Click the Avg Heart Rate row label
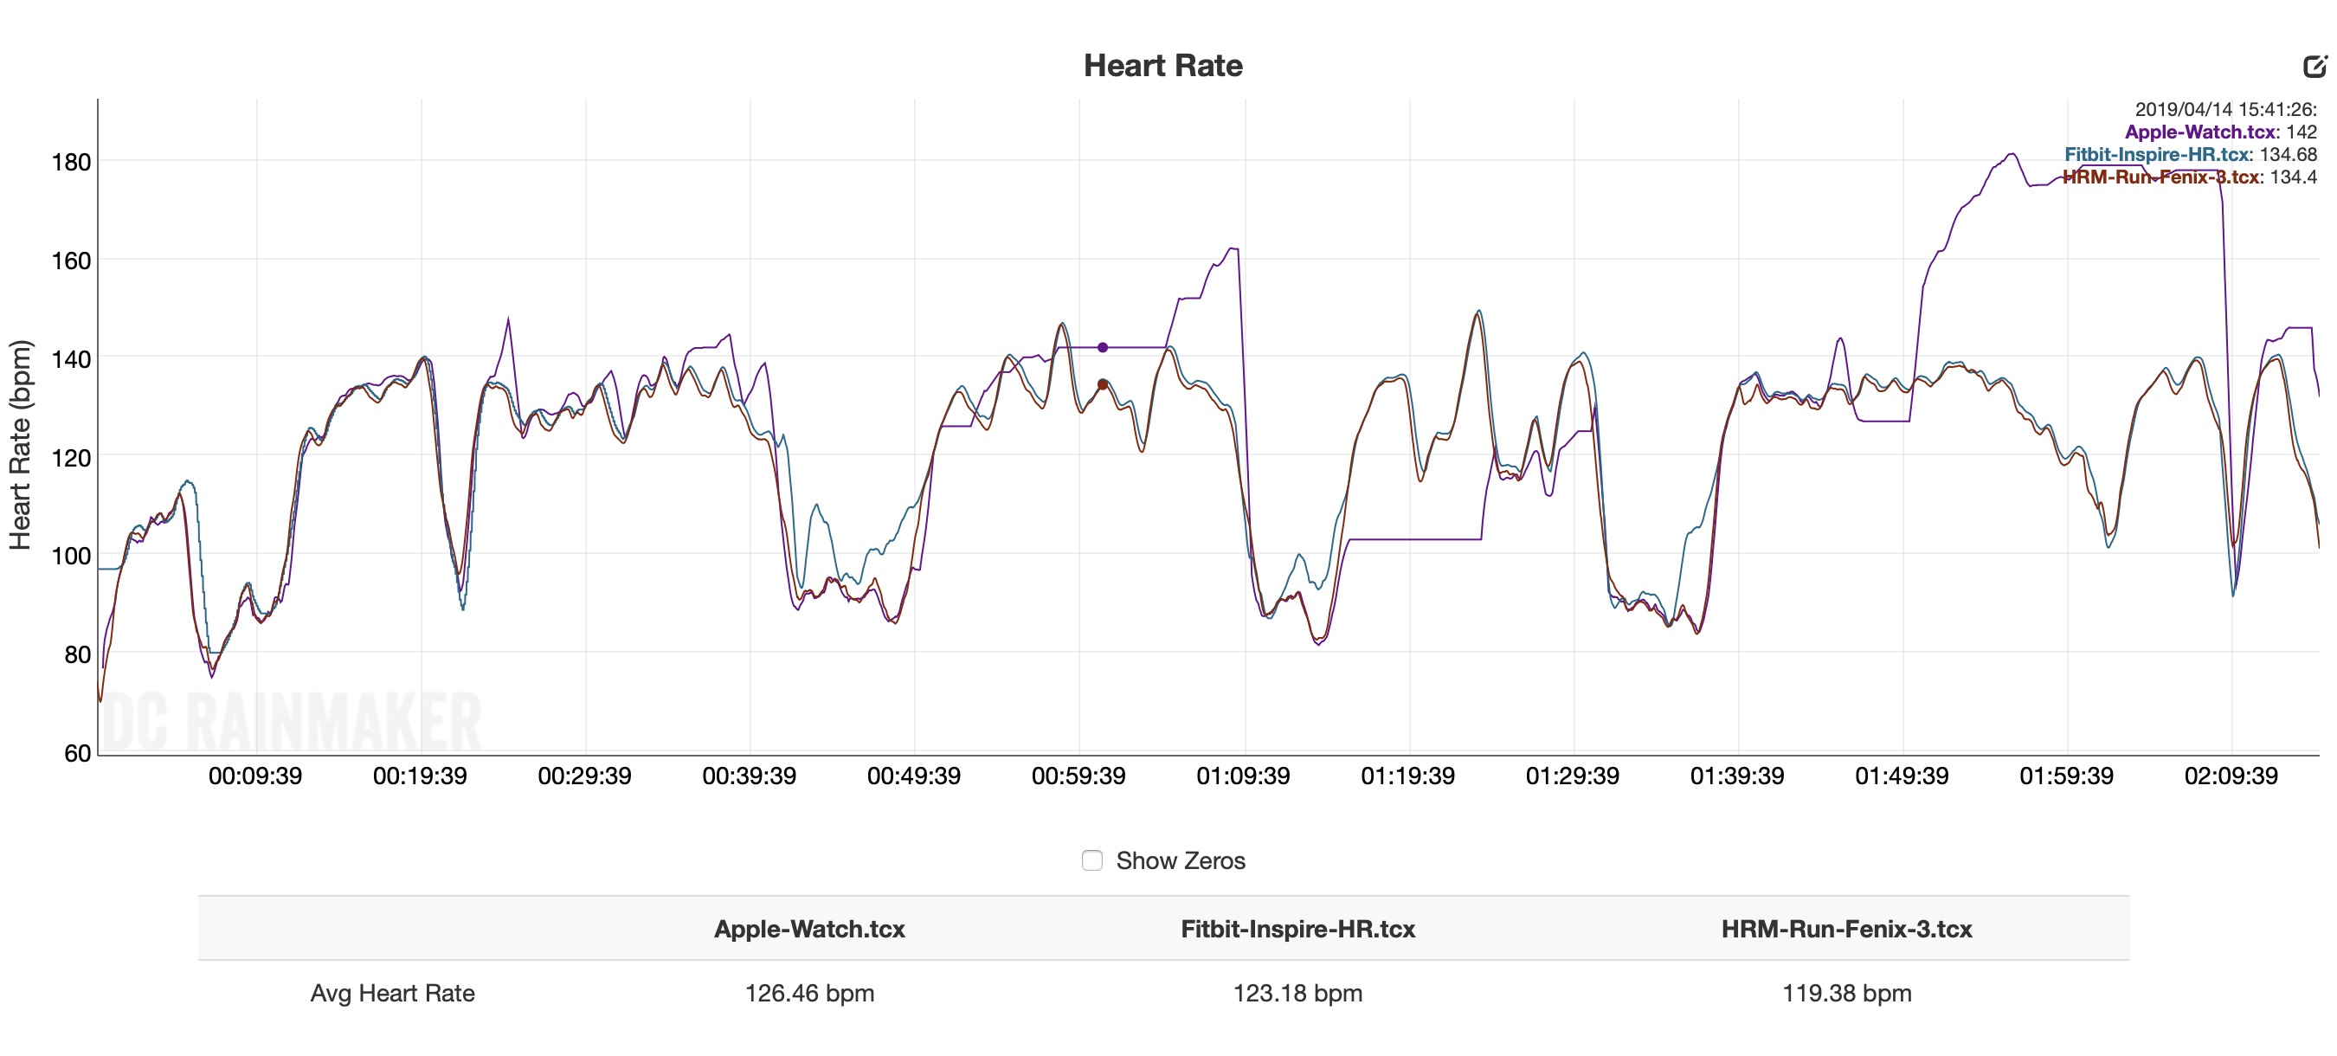 click(x=392, y=993)
